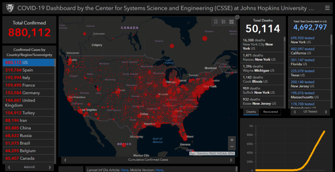This screenshot has height=172, width=335.
Task: Switch to the Deaths tab
Action: point(251,112)
